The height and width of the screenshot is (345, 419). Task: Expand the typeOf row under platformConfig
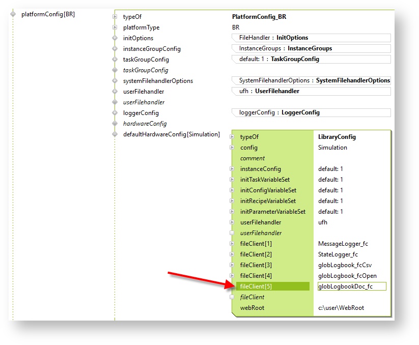coord(115,17)
